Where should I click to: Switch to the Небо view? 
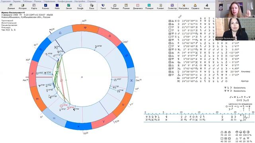(x=57, y=7)
